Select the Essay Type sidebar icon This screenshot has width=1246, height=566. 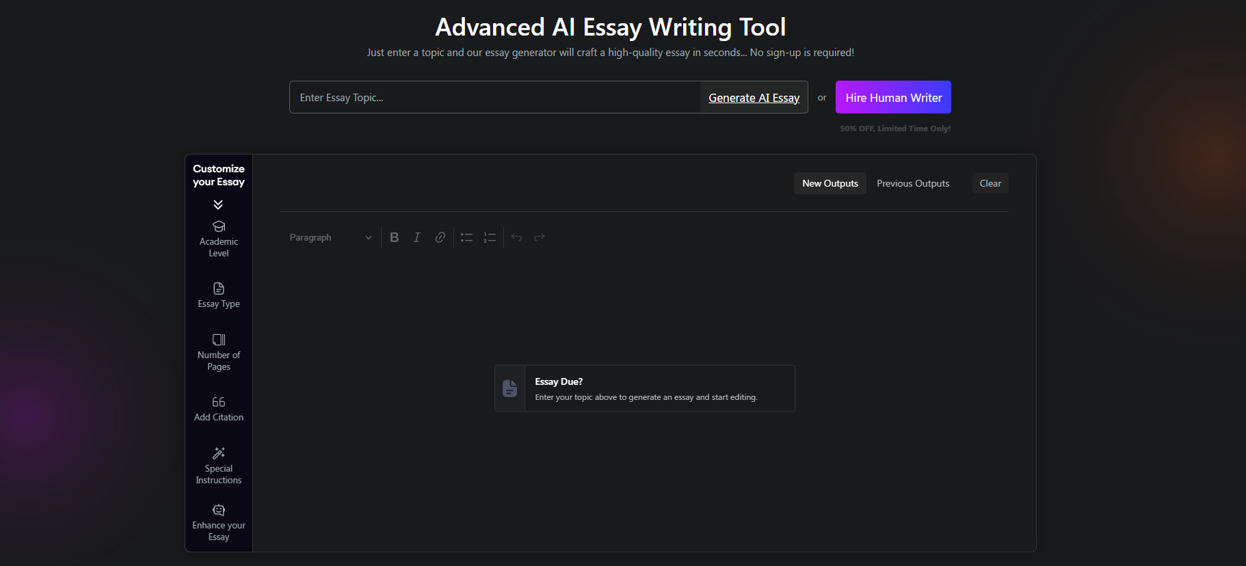(219, 289)
